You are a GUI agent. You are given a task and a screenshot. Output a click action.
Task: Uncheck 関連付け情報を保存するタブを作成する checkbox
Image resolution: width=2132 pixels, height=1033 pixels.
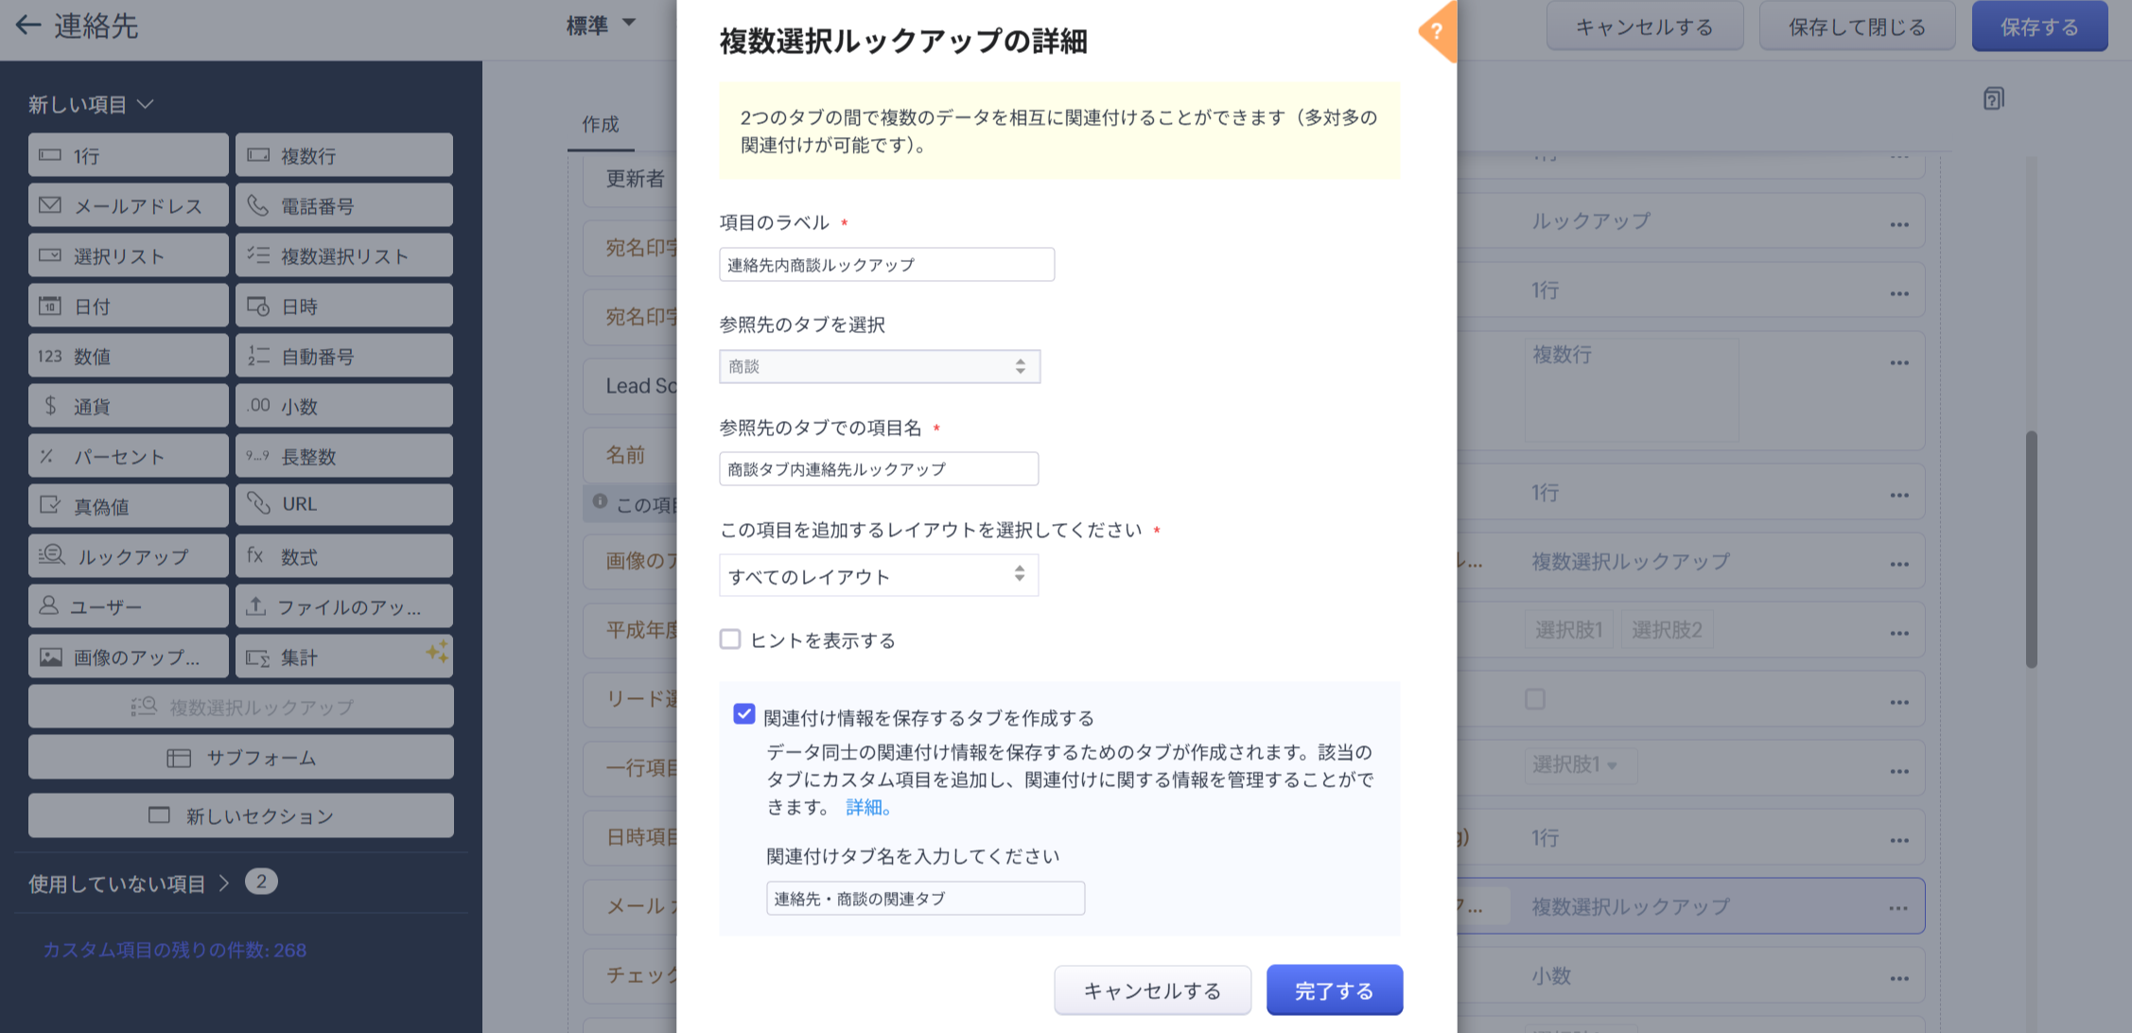coord(744,714)
